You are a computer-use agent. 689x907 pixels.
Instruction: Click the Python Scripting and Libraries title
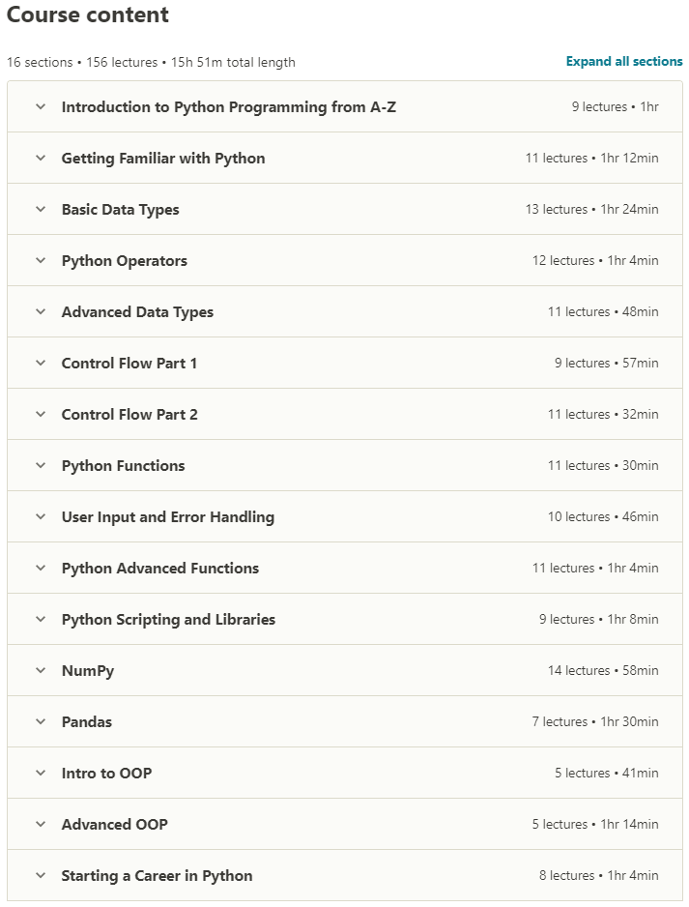(168, 620)
